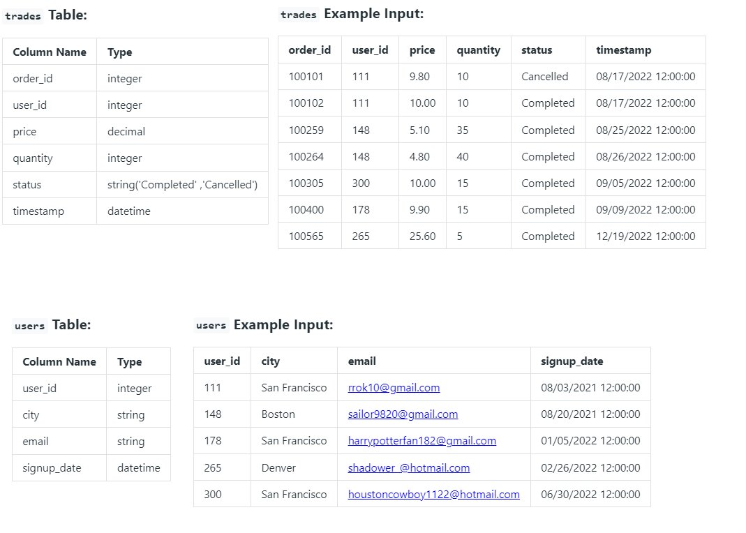Open the houstoncowboy1122@hotmail.com link

[x=433, y=494]
